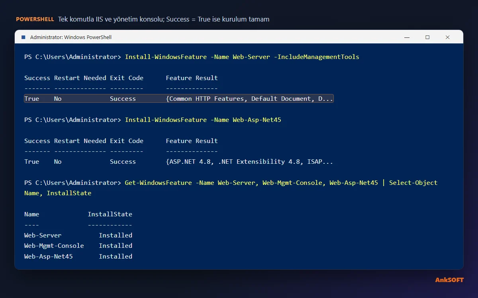478x298 pixels.
Task: Click the "Restart Needed" header above the Common HTTP row
Action: [x=80, y=78]
